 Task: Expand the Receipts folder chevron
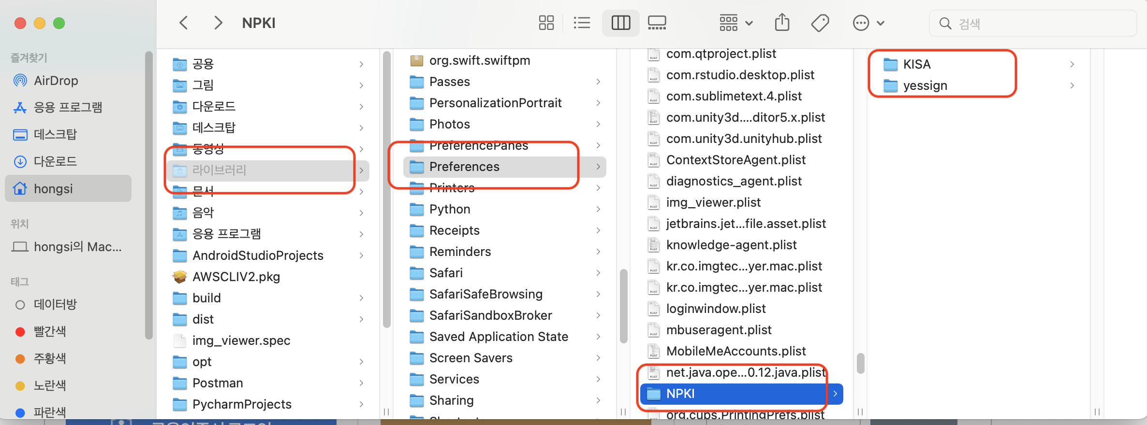pos(598,230)
